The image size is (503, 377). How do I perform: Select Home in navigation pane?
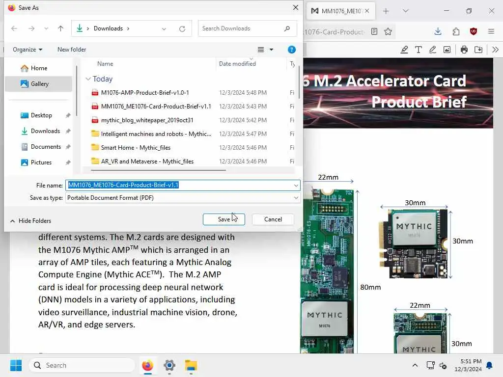[38, 68]
